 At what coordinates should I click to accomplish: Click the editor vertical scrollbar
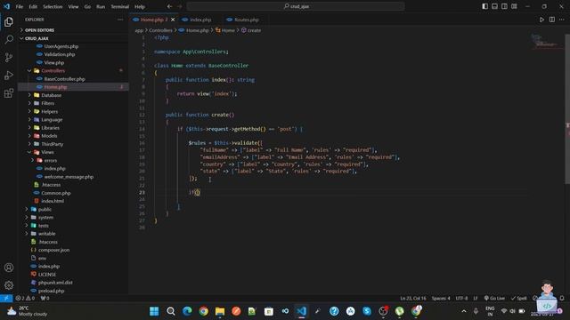[567, 108]
